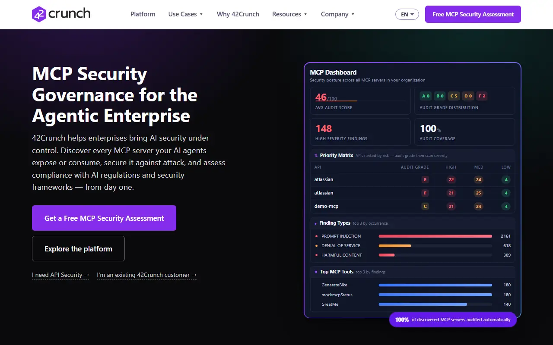Click the Denial of Service orange dot
This screenshot has height=345, width=553.
pos(317,246)
